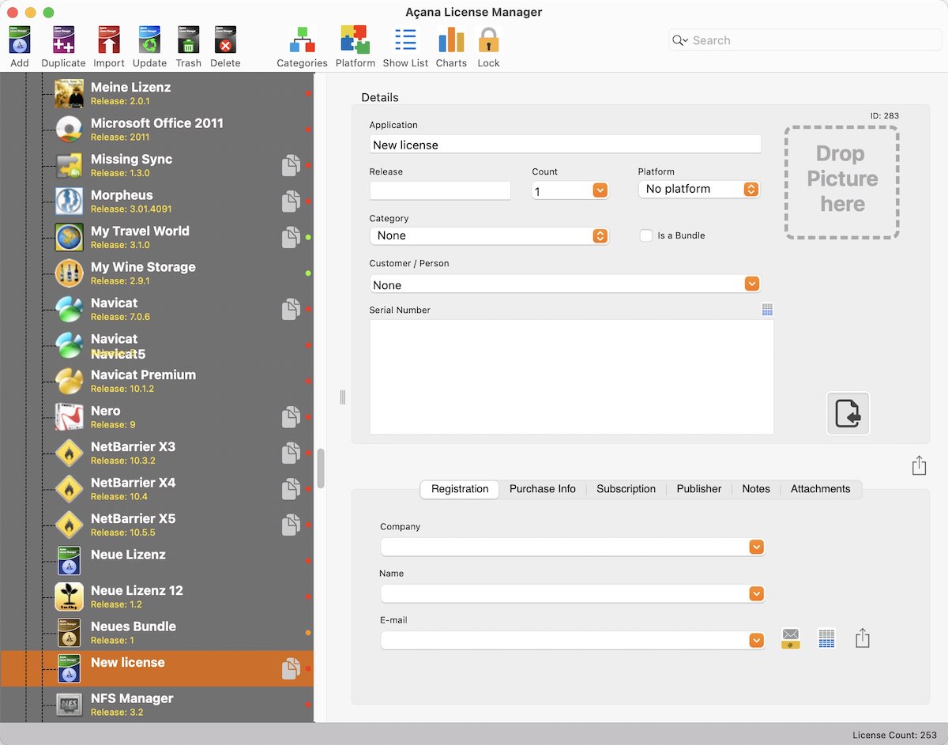Select the NetBarrier X5 entry
The width and height of the screenshot is (948, 745).
click(156, 525)
